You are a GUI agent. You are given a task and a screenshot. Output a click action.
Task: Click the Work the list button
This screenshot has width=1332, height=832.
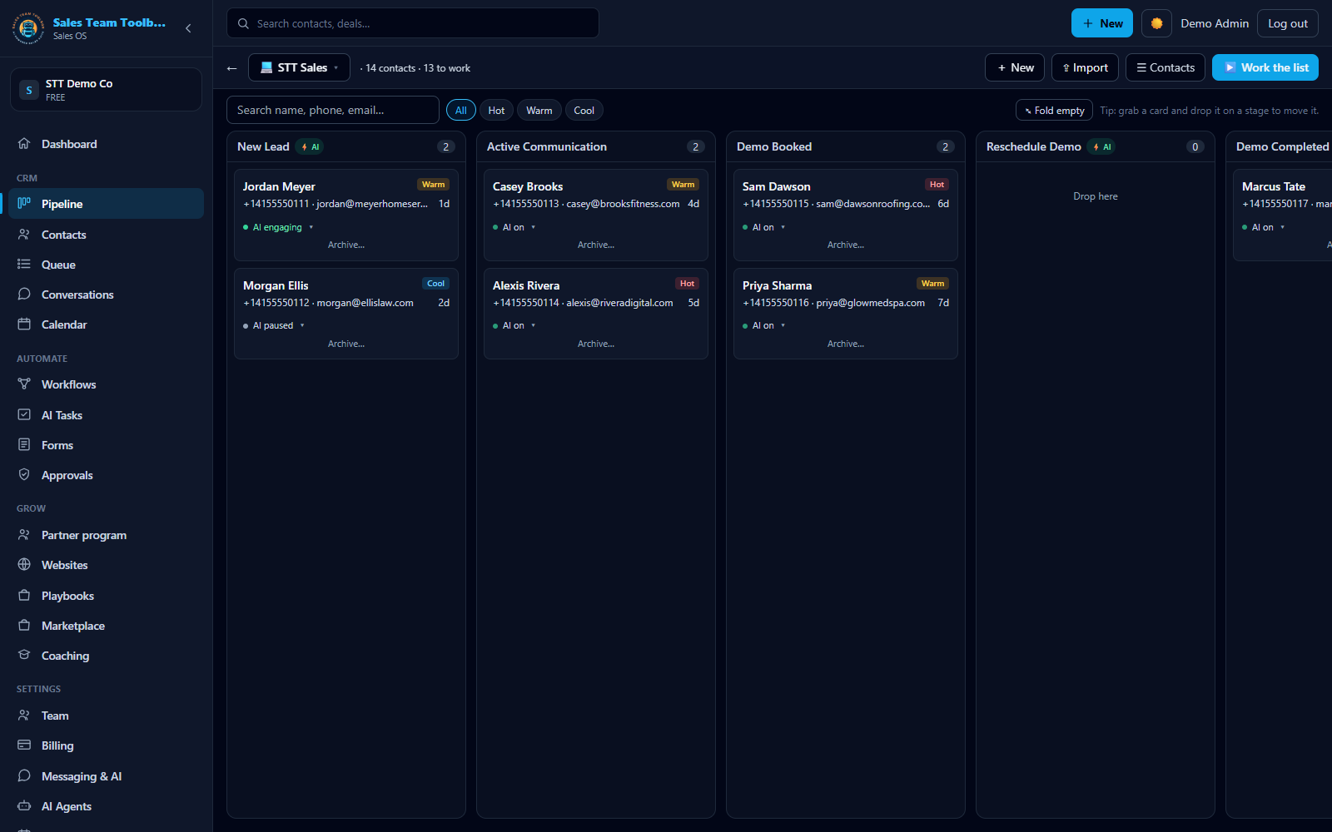coord(1265,67)
